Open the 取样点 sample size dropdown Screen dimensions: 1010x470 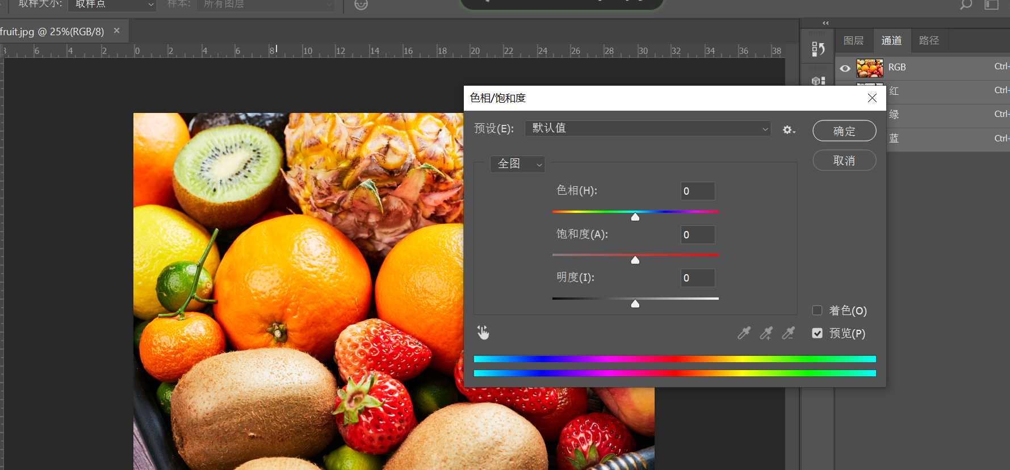coord(112,5)
